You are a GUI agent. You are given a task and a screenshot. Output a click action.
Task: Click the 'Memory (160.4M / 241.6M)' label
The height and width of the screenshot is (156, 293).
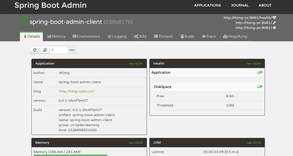[57, 152]
